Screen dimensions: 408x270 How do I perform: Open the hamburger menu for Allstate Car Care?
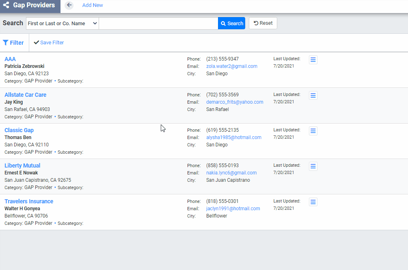point(313,96)
